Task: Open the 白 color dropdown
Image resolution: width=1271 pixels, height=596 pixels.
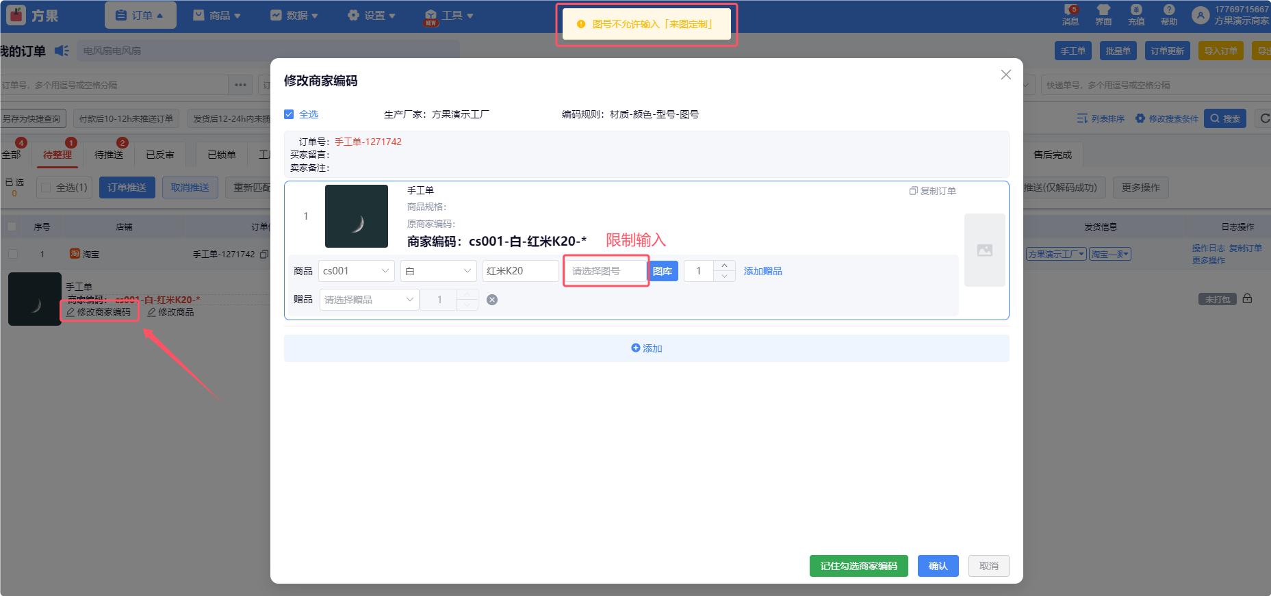Action: [439, 271]
